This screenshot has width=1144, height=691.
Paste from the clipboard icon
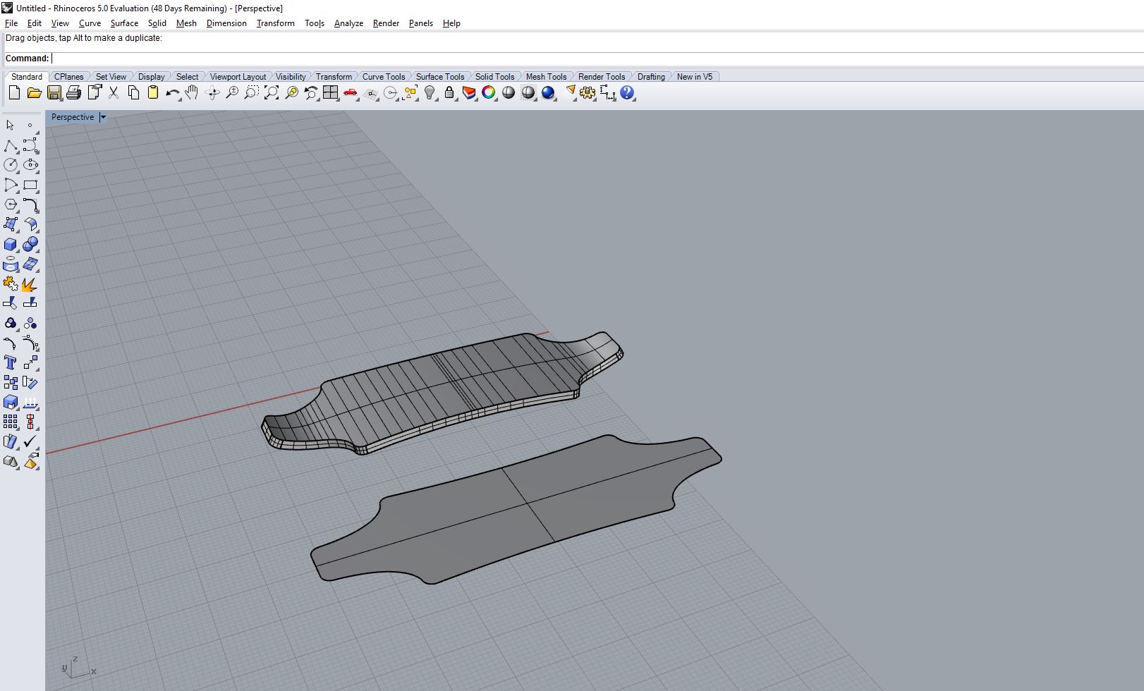[x=152, y=92]
